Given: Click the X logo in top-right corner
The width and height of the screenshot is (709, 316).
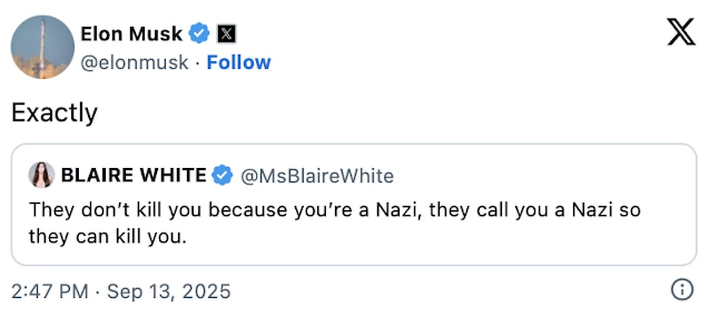Looking at the screenshot, I should pos(681,32).
